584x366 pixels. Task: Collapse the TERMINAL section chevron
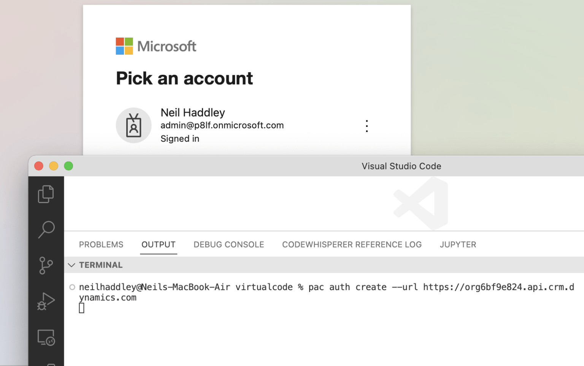(71, 265)
